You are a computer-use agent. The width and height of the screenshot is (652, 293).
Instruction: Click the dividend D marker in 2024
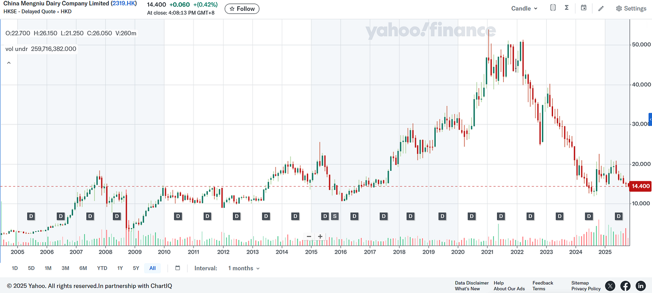(589, 217)
